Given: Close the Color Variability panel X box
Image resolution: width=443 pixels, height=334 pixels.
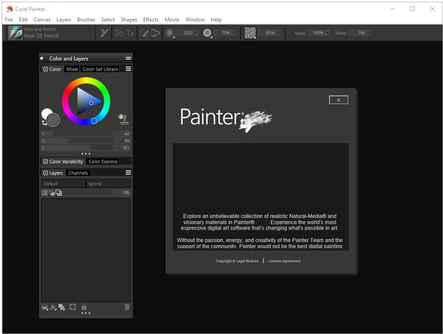Looking at the screenshot, I should coord(46,162).
